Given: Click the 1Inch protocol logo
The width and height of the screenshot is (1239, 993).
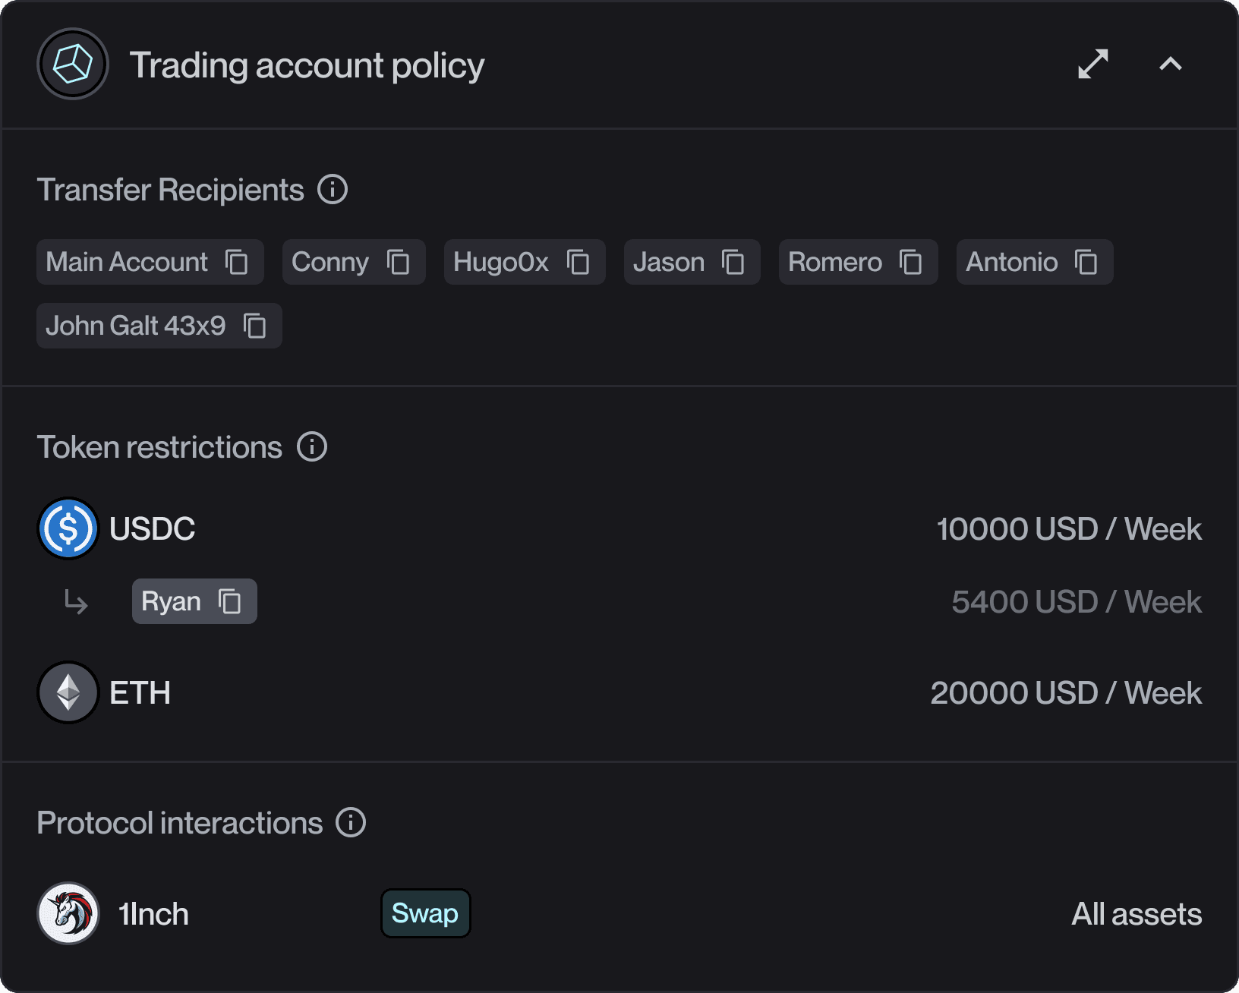Looking at the screenshot, I should 68,914.
